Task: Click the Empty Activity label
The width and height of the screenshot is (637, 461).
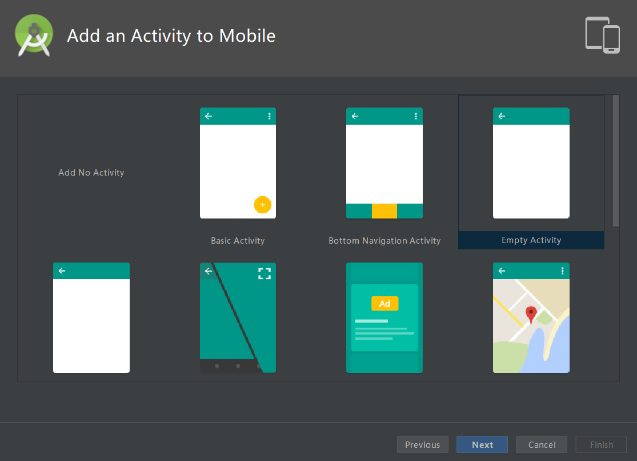Action: (x=531, y=240)
